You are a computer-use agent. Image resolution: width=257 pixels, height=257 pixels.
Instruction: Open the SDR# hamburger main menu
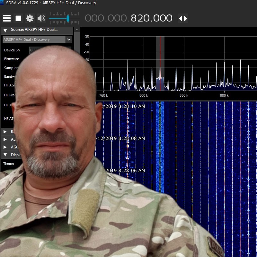click(6, 18)
